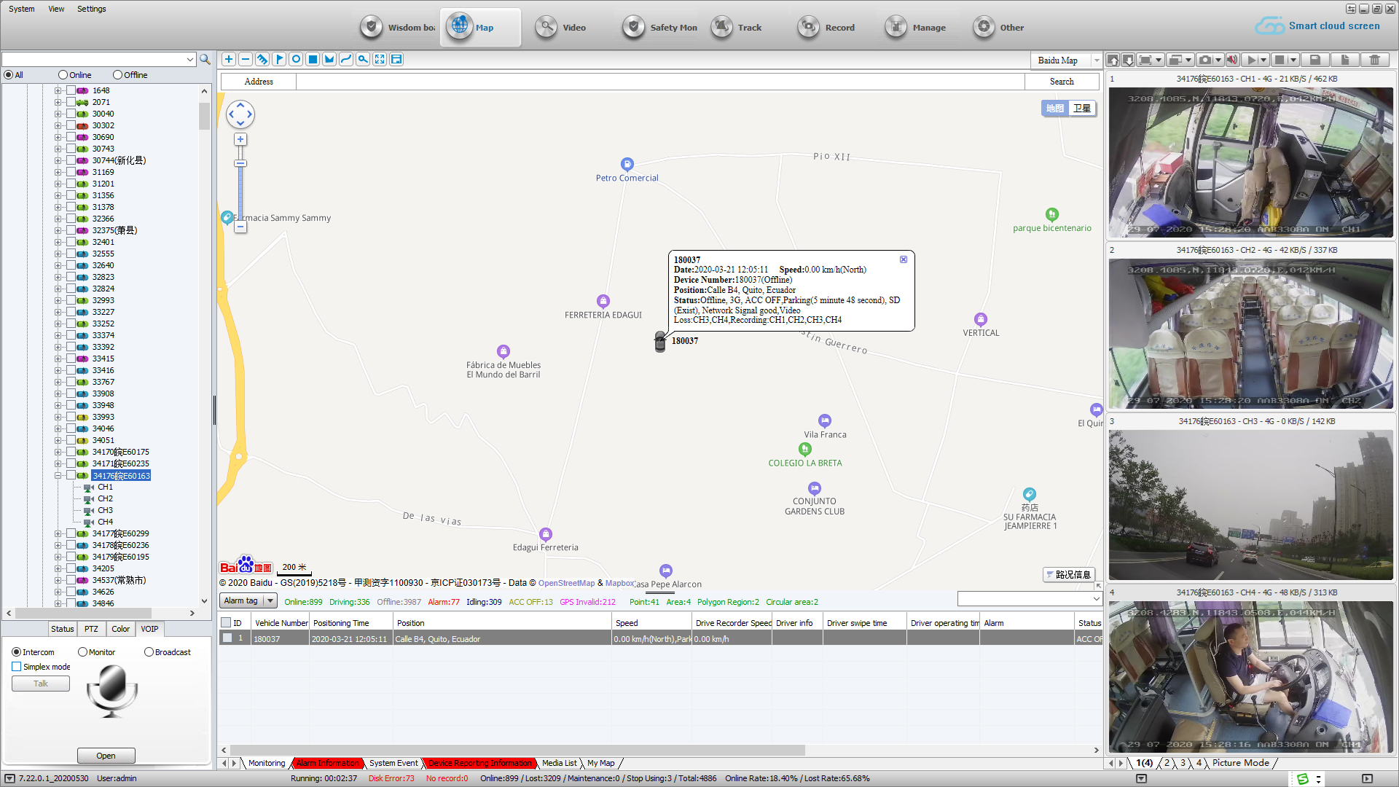The width and height of the screenshot is (1399, 787).
Task: Open the Alarm tag dropdown arrow
Action: pos(270,601)
